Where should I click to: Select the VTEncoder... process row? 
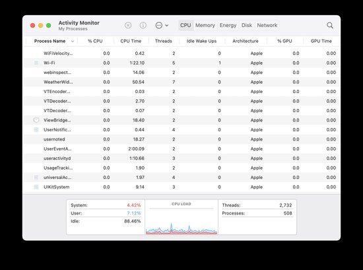point(181,92)
